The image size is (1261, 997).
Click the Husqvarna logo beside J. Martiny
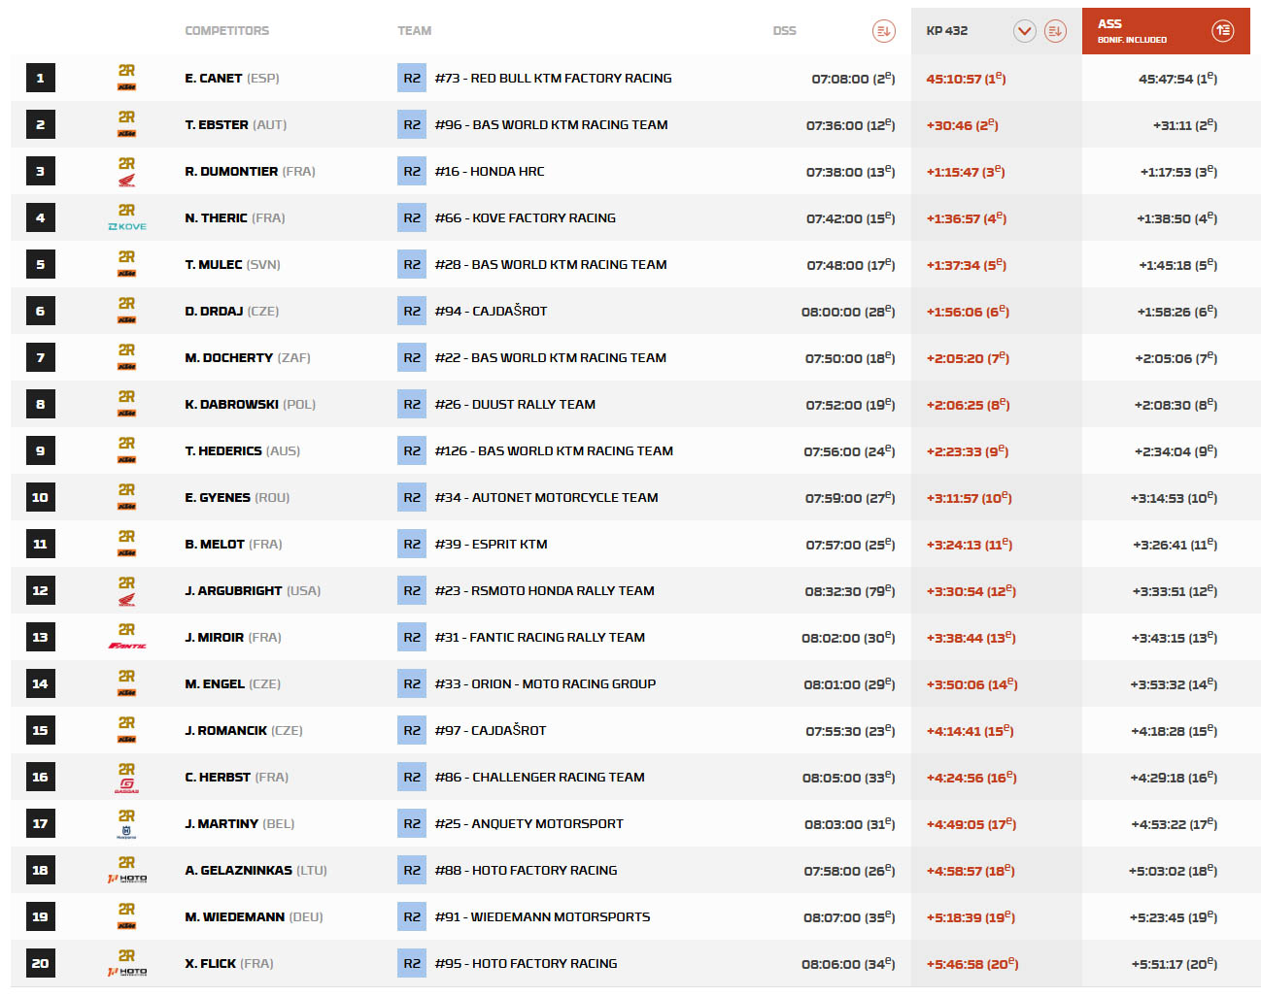tap(127, 832)
